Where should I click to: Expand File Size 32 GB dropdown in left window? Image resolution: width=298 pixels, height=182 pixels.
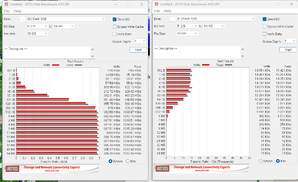point(38,34)
